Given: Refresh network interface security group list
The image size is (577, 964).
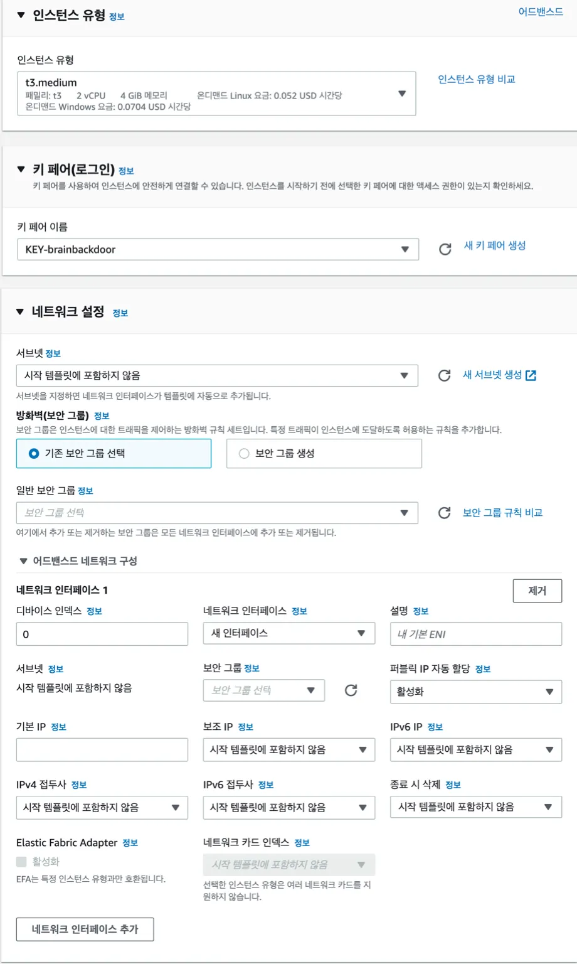Looking at the screenshot, I should pyautogui.click(x=351, y=690).
